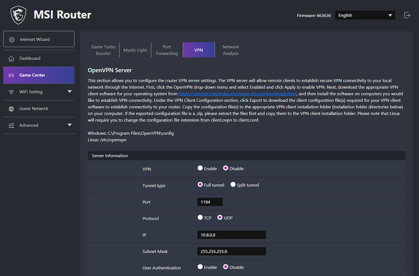419x276 pixels.
Task: Click the Linux /etc/openvpn path text
Action: click(107, 140)
